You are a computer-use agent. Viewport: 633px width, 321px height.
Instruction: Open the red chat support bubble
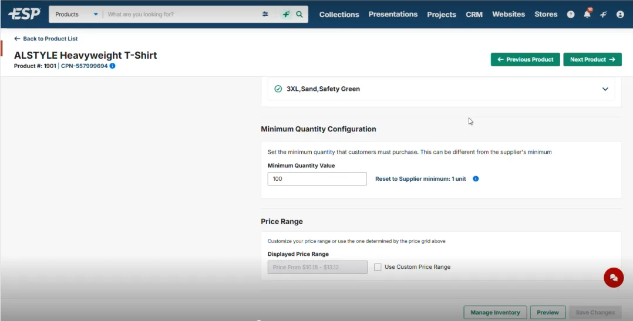pos(614,278)
